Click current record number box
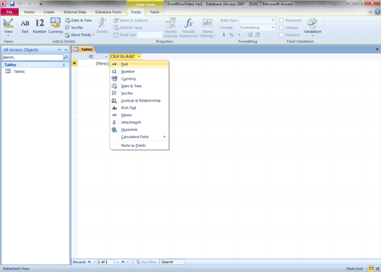 [x=106, y=262]
